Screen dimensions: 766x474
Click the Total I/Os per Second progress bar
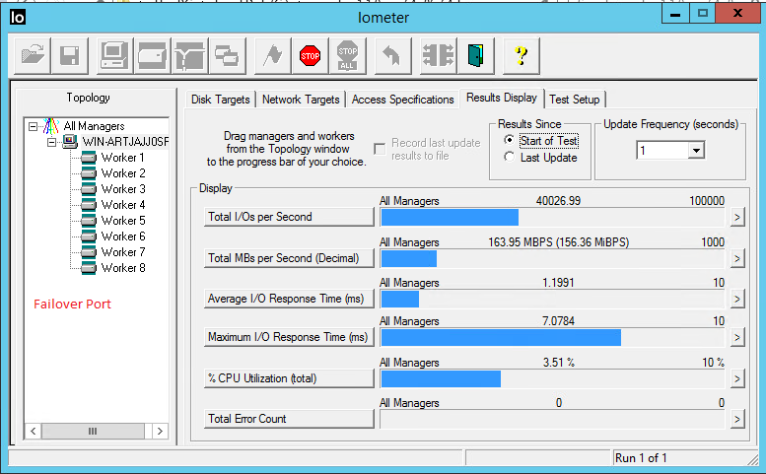click(x=552, y=217)
